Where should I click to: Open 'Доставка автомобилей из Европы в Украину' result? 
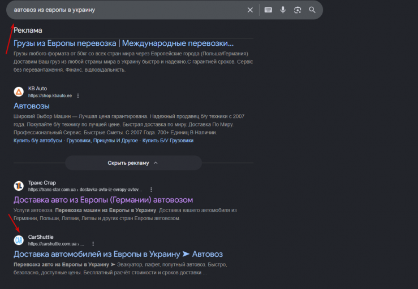(118, 254)
